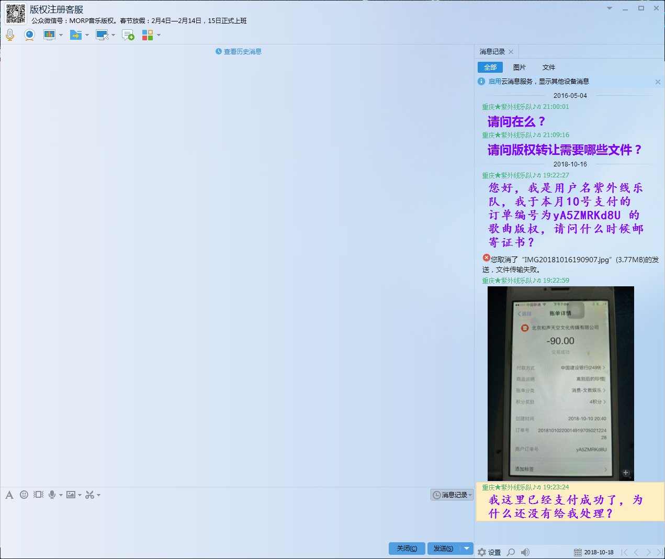Start a voice call with the microphone icon
This screenshot has width=665, height=559.
click(x=9, y=35)
